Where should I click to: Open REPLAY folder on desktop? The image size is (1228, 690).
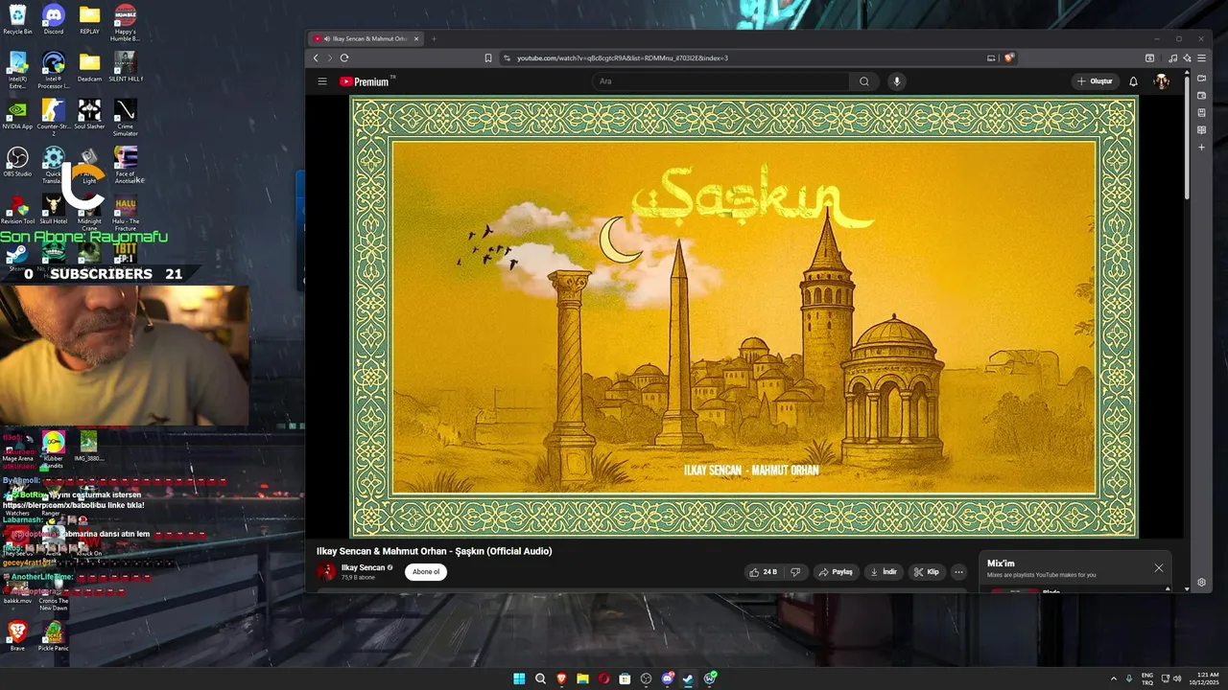click(x=89, y=19)
